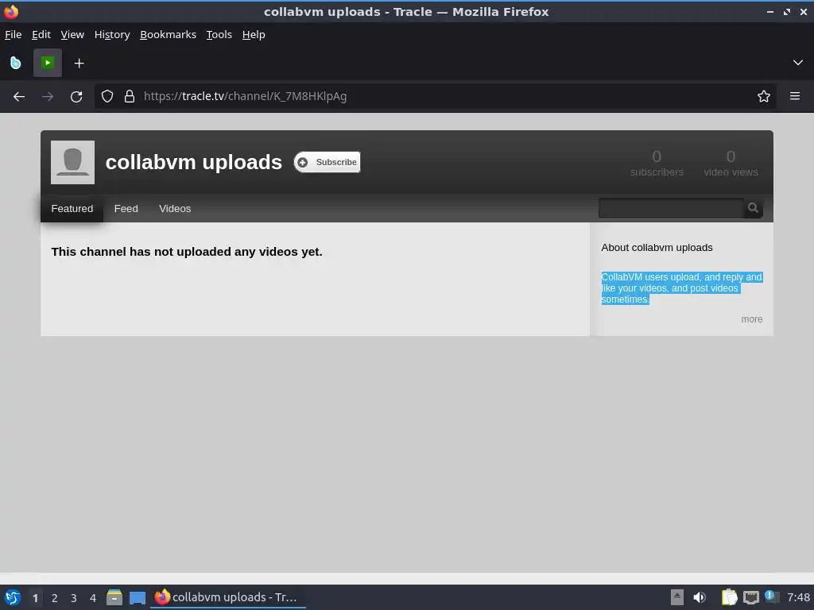Viewport: 814px width, 610px height.
Task: Open the network status tray icon
Action: coord(750,598)
